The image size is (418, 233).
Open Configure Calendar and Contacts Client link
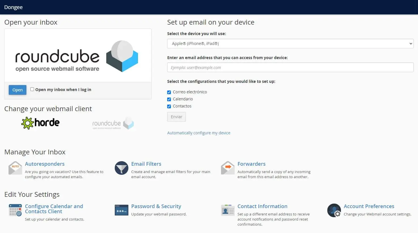(54, 209)
